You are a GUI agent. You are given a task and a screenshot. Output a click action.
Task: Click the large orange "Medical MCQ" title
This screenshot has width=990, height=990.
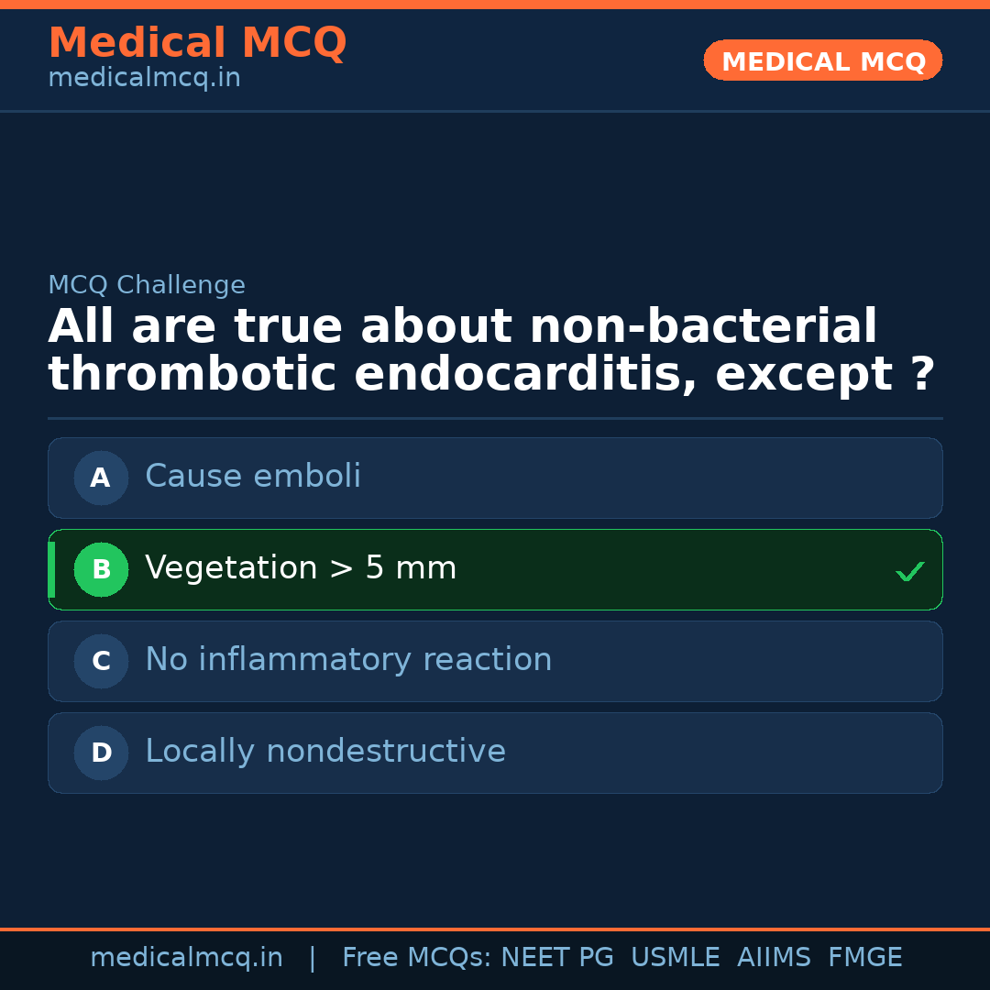coord(197,43)
